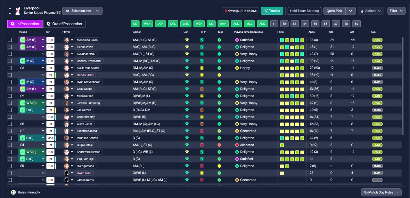The height and width of the screenshot is (198, 410).
Task: Click Hugo Ekitiké's Alienated face icon
Action: [x=237, y=145]
